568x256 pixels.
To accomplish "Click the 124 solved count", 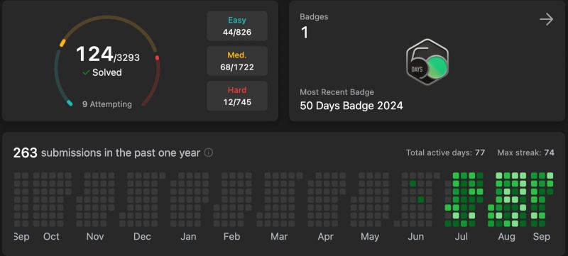I will tap(94, 55).
